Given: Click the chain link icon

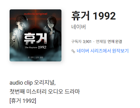Looking at the screenshot, I should pyautogui.click(x=73, y=51).
